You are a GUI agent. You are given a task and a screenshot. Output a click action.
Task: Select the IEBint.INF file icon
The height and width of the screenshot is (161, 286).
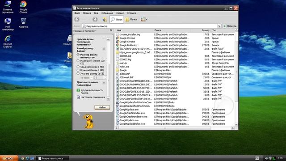118,74
